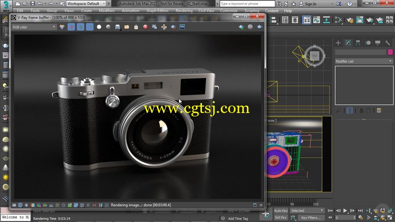Select the region render teapot icon

pyautogui.click(x=173, y=27)
